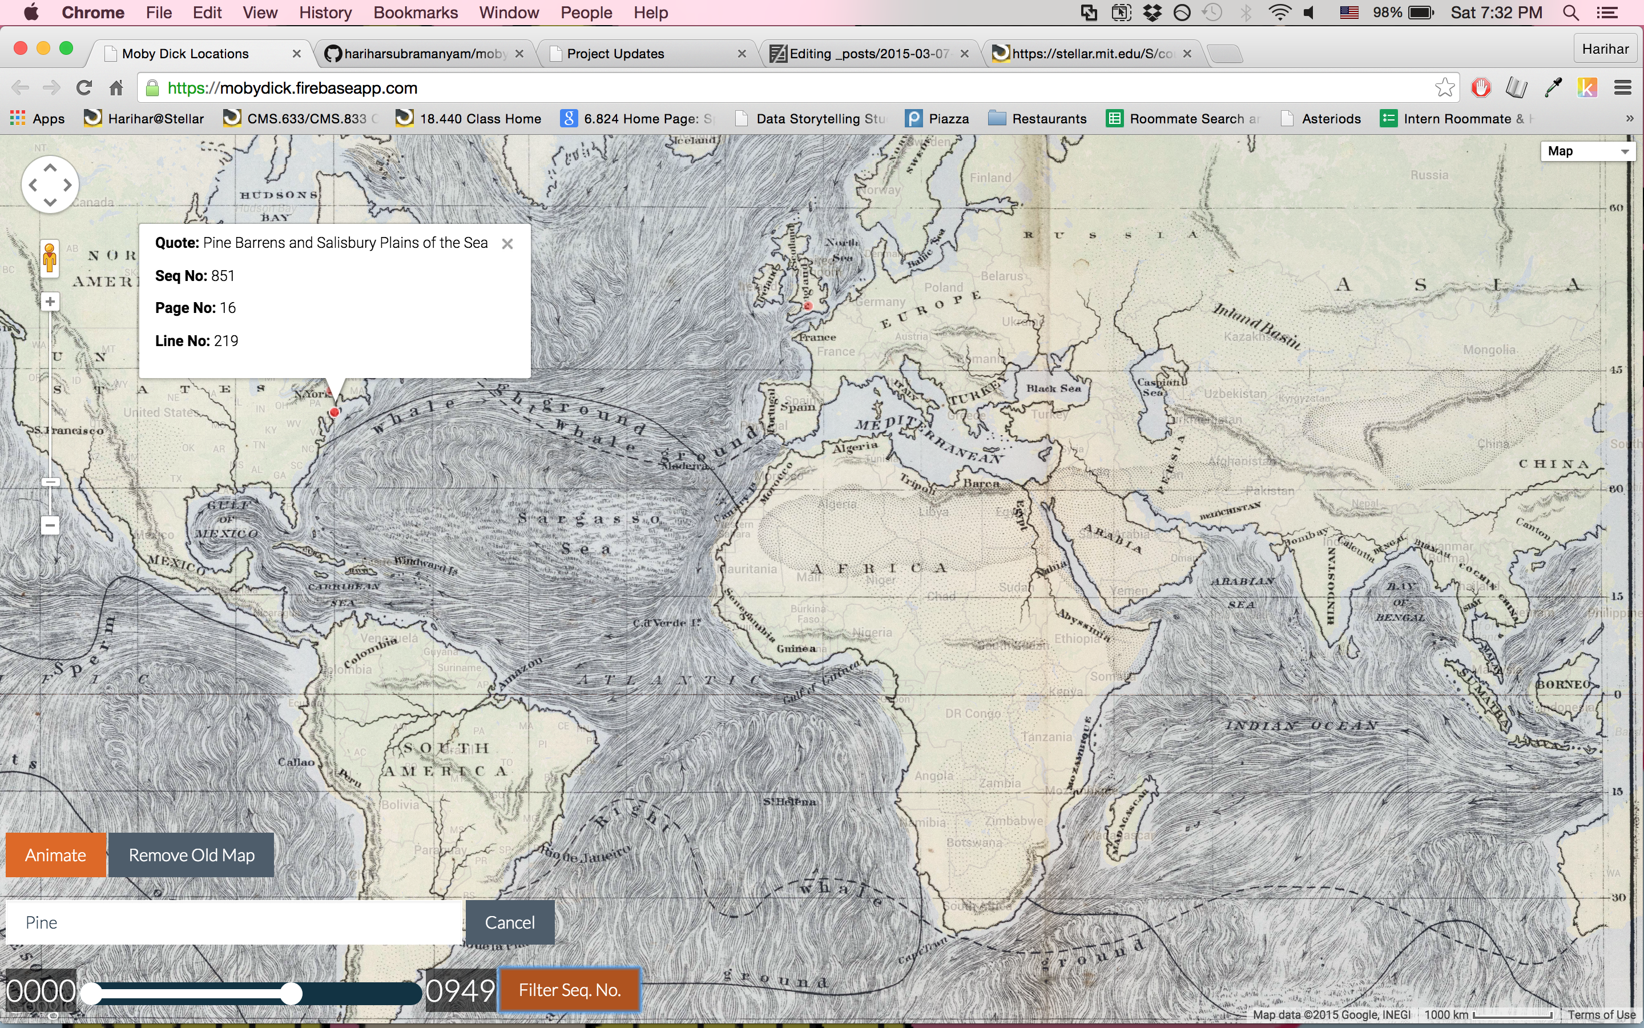1644x1028 pixels.
Task: Click the eyedropper extension icon
Action: coord(1553,88)
